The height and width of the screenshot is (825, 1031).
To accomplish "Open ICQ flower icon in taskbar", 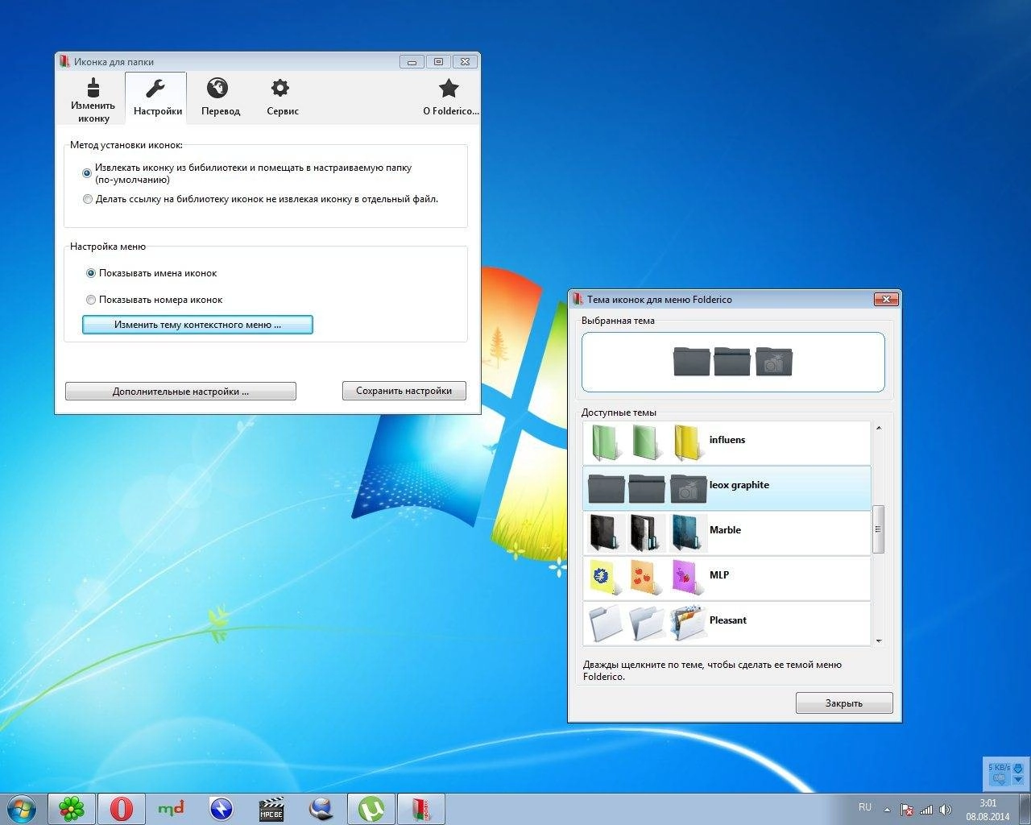I will click(72, 808).
